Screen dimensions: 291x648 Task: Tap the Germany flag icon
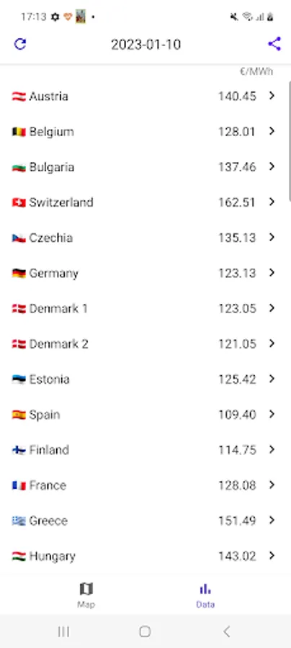tap(19, 273)
